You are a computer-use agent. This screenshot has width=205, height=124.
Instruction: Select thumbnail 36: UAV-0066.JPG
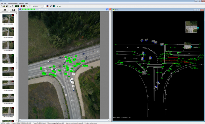(8, 98)
